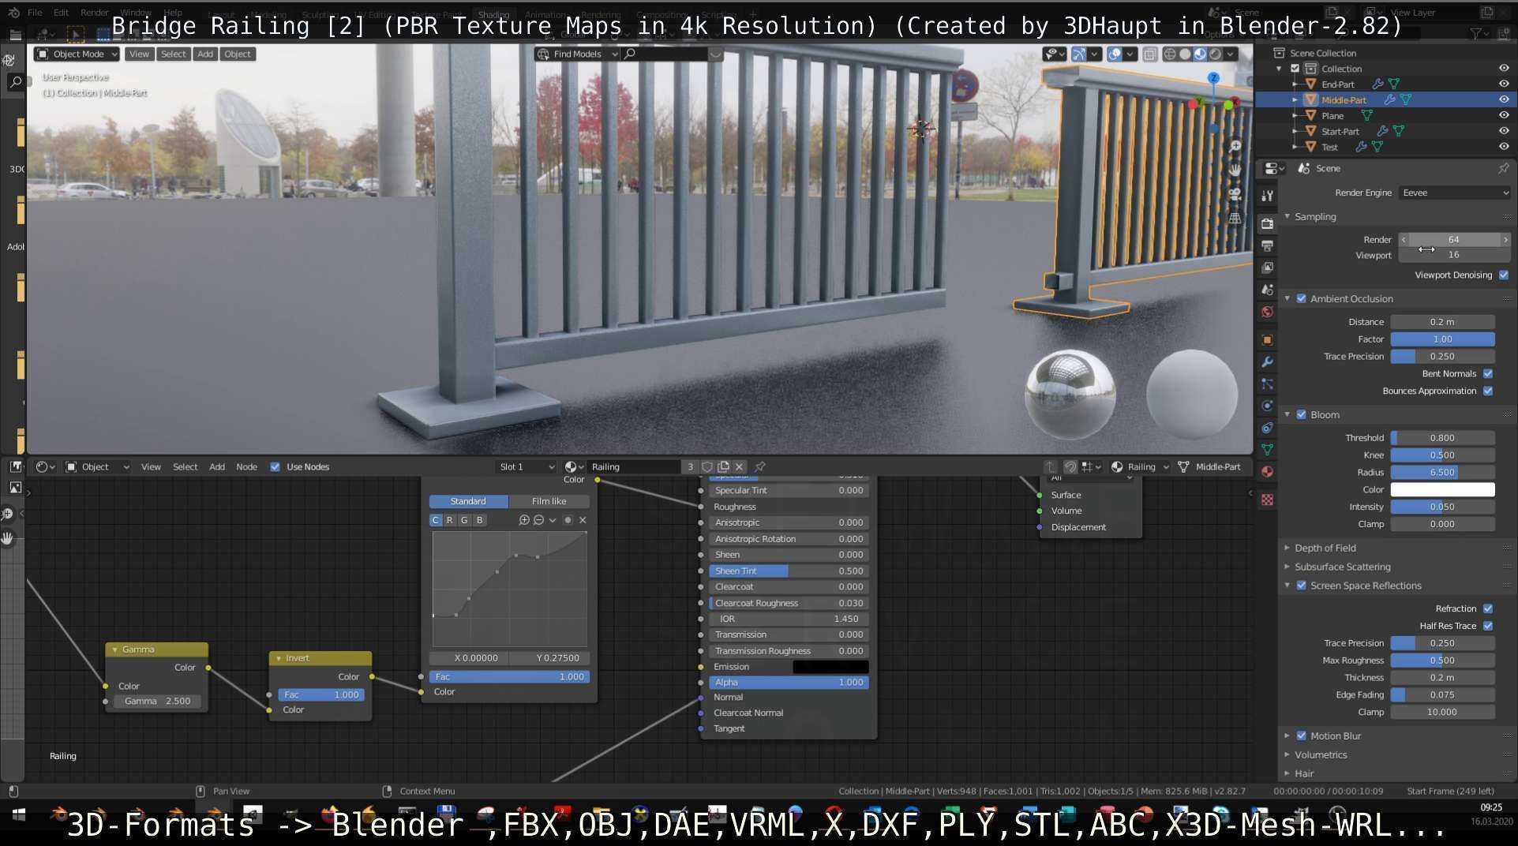1518x846 pixels.
Task: Toggle viewport overlays display
Action: tap(1115, 54)
